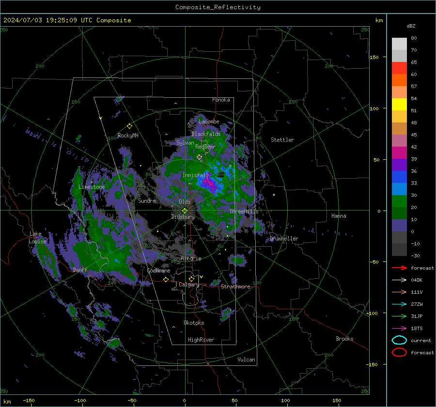Select the 36 dBZ blue swatch

coord(399,177)
